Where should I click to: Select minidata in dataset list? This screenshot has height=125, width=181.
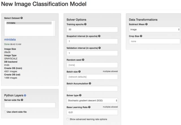tap(29, 23)
